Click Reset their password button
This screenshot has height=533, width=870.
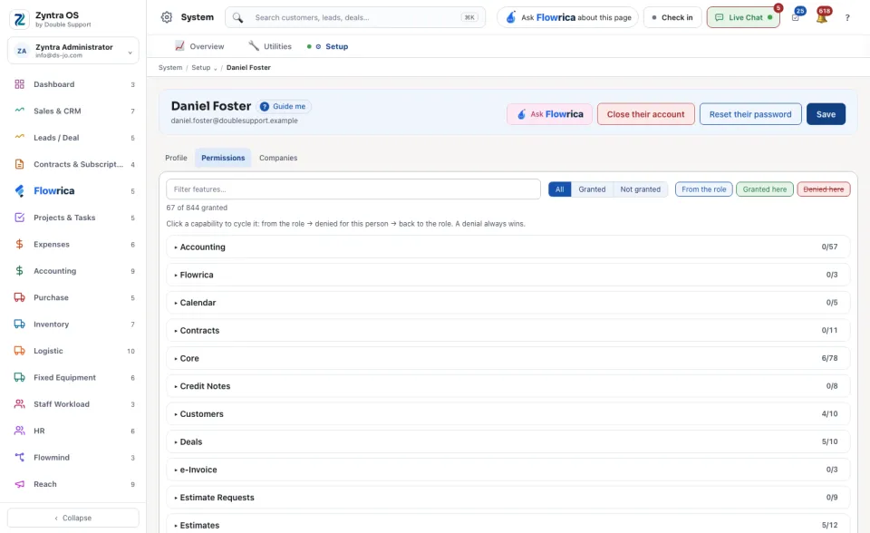coord(750,114)
